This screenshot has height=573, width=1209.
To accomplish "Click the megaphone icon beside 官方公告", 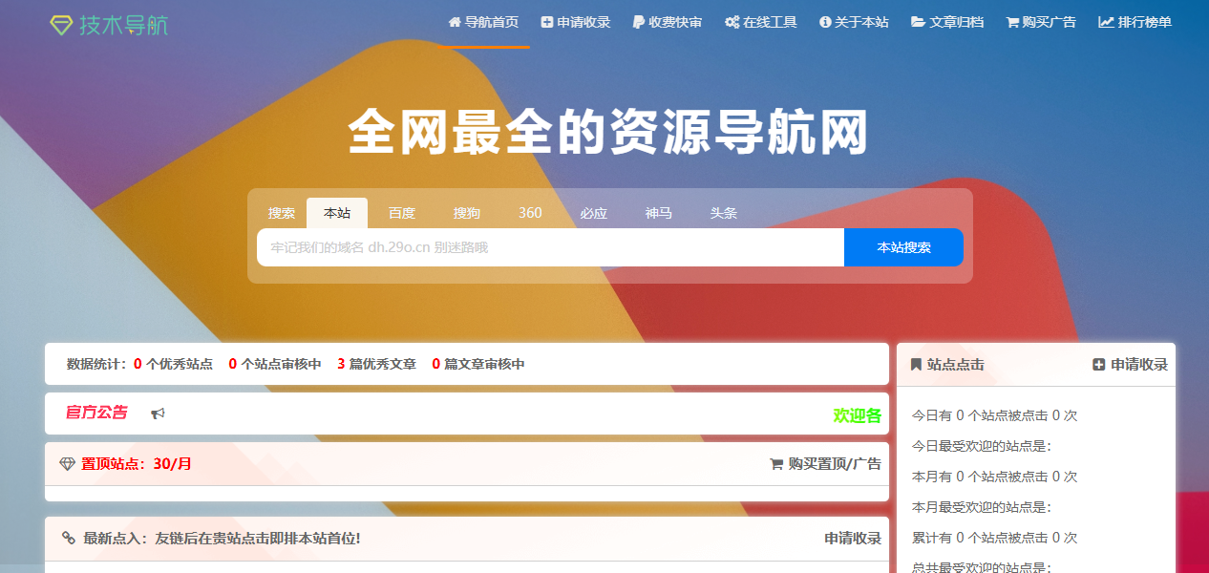I will tap(159, 414).
